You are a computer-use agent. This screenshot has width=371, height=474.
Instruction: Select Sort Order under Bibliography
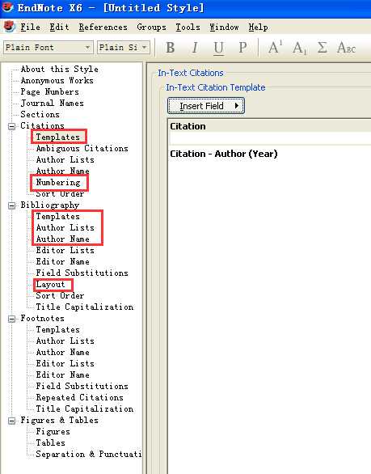tap(60, 296)
